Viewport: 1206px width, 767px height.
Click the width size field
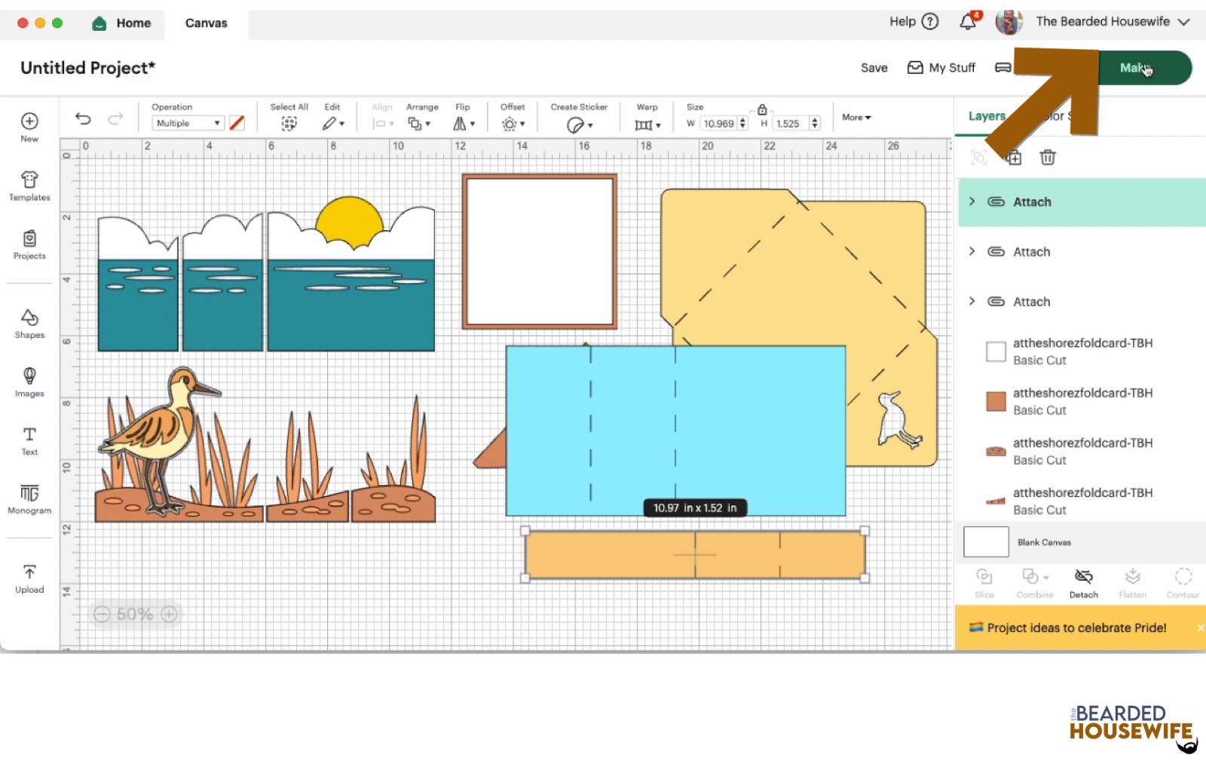718,123
